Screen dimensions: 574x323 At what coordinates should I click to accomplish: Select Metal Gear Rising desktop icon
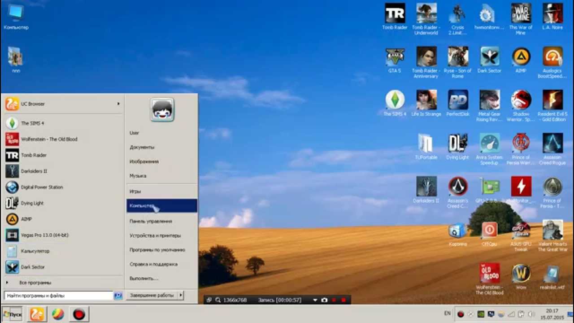pos(489,106)
